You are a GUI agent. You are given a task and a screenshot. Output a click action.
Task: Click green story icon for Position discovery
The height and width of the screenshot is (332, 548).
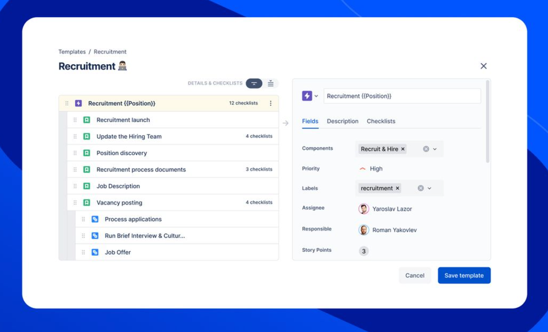coord(87,153)
